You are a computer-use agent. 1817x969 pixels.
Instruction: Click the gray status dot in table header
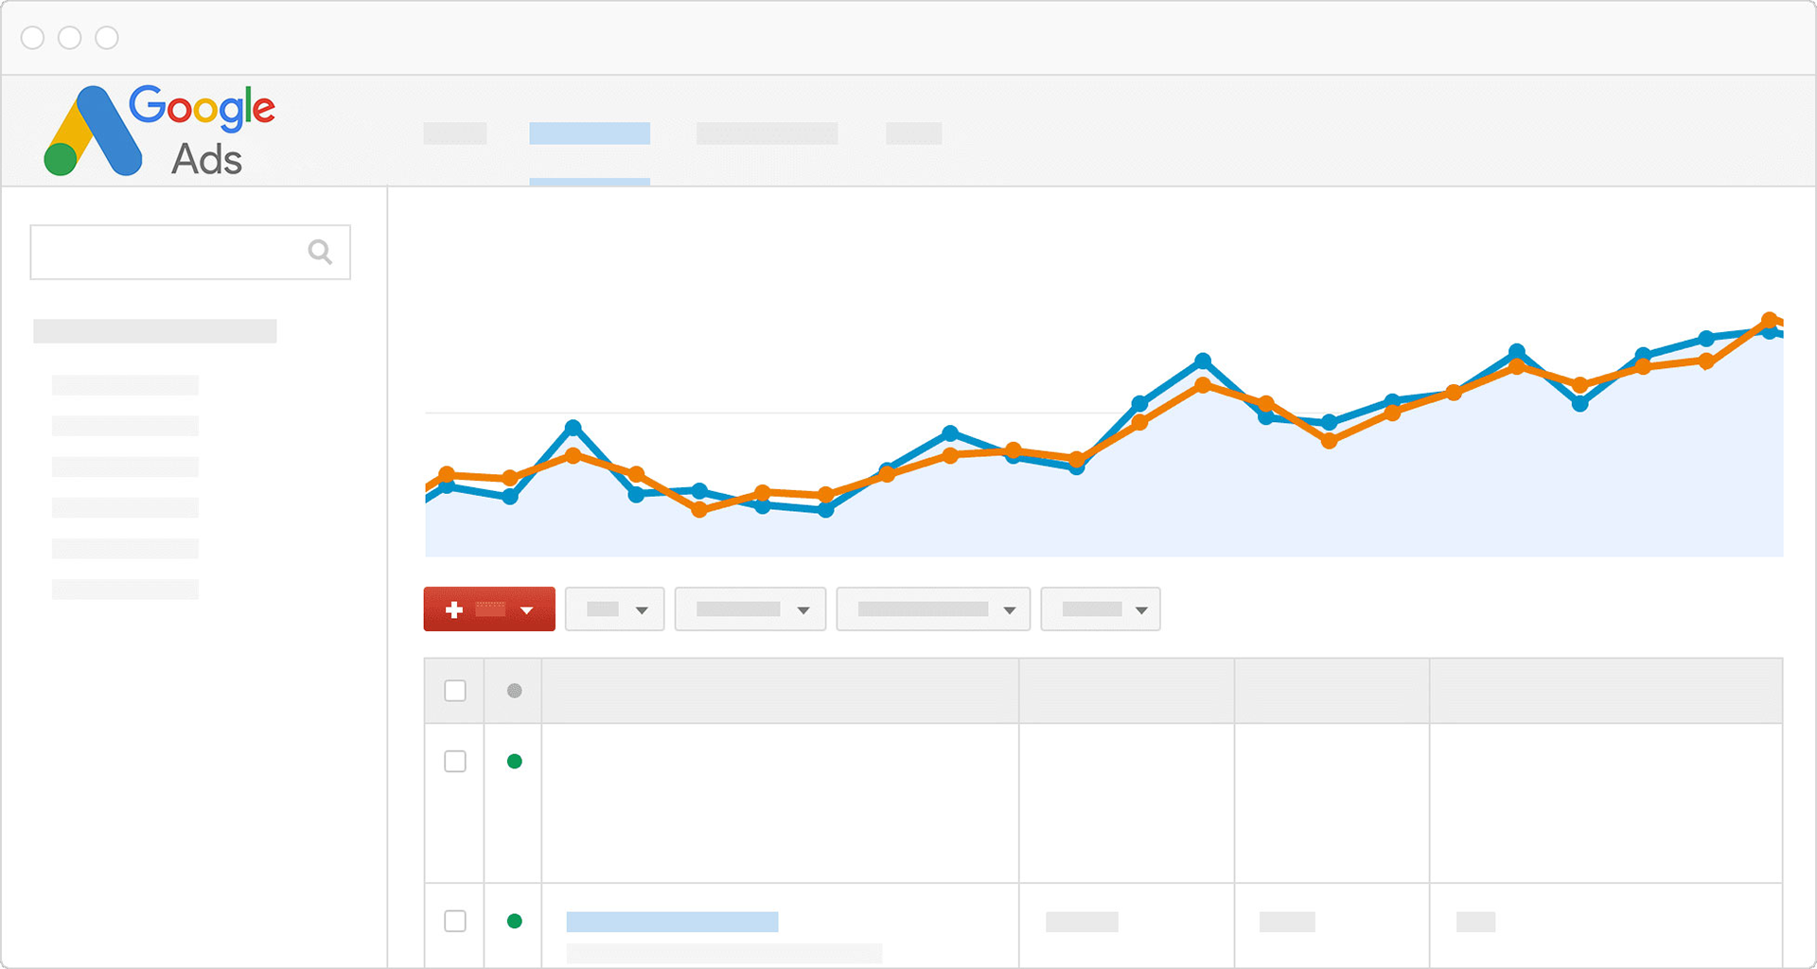515,691
